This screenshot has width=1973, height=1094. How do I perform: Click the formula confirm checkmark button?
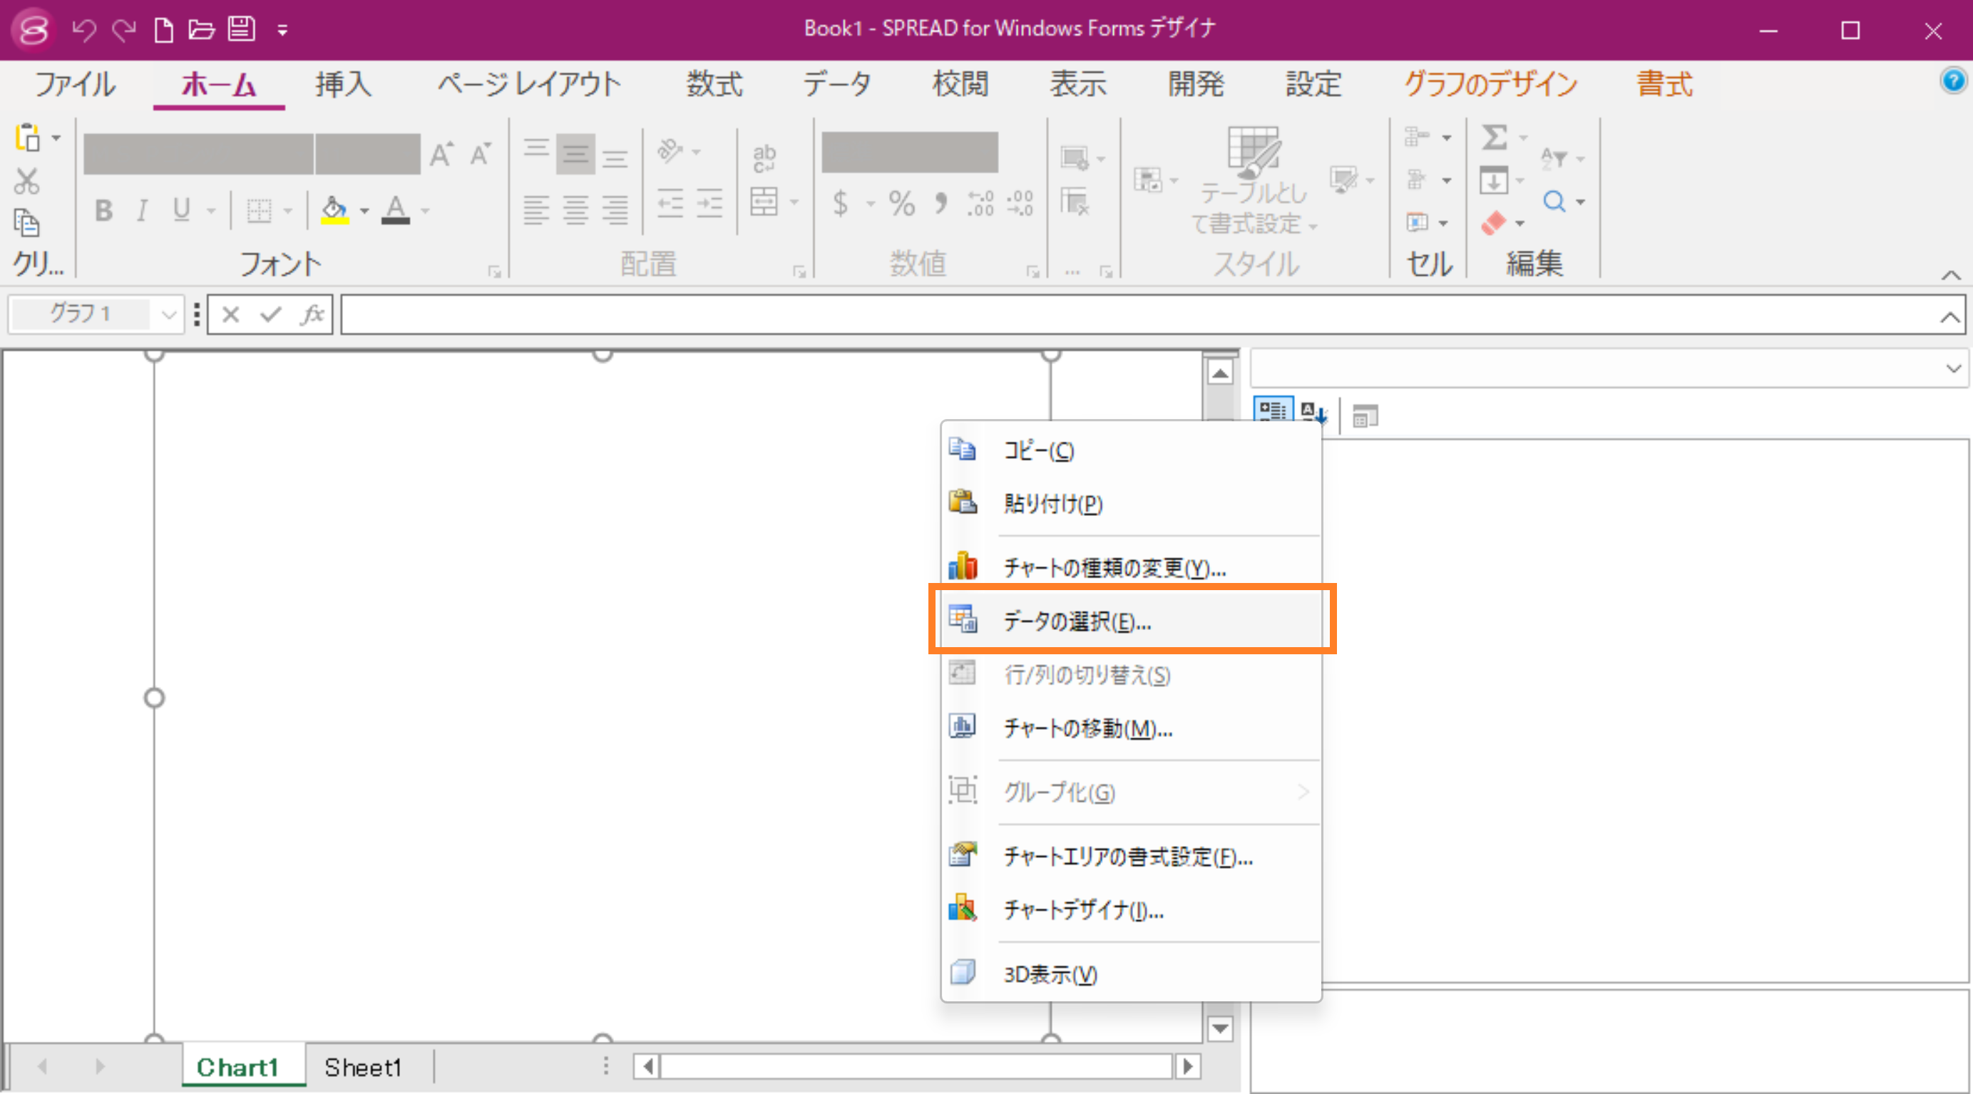[270, 314]
